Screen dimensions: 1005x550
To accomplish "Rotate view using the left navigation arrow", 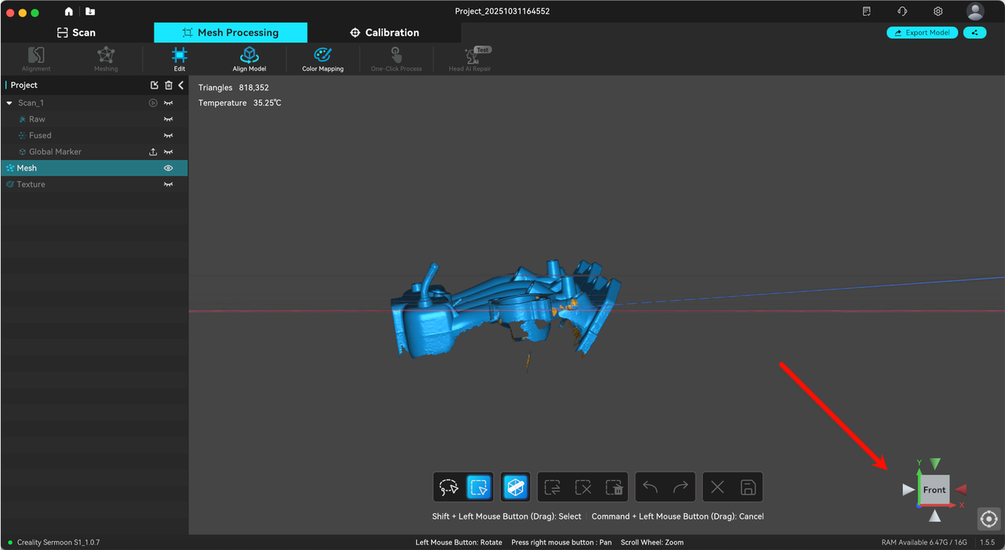I will (x=907, y=489).
